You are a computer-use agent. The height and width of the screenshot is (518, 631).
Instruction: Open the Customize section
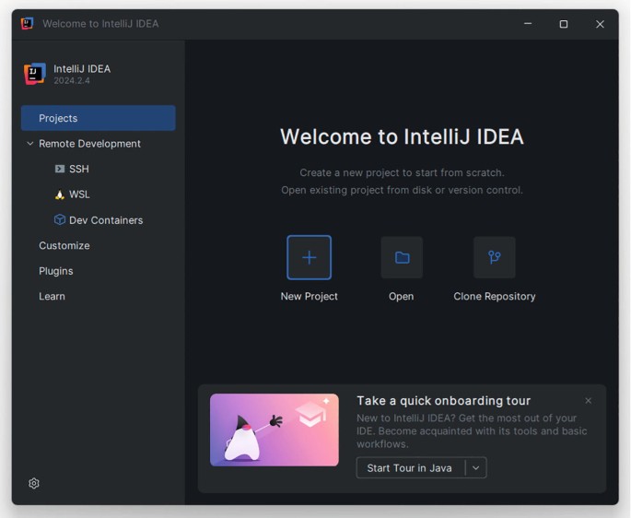[x=64, y=246]
